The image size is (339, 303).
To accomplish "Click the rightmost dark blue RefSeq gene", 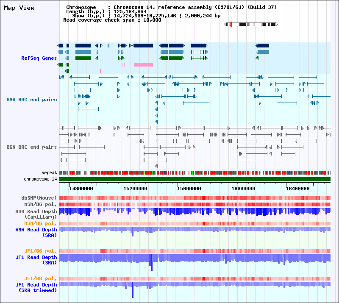I will tap(262, 46).
